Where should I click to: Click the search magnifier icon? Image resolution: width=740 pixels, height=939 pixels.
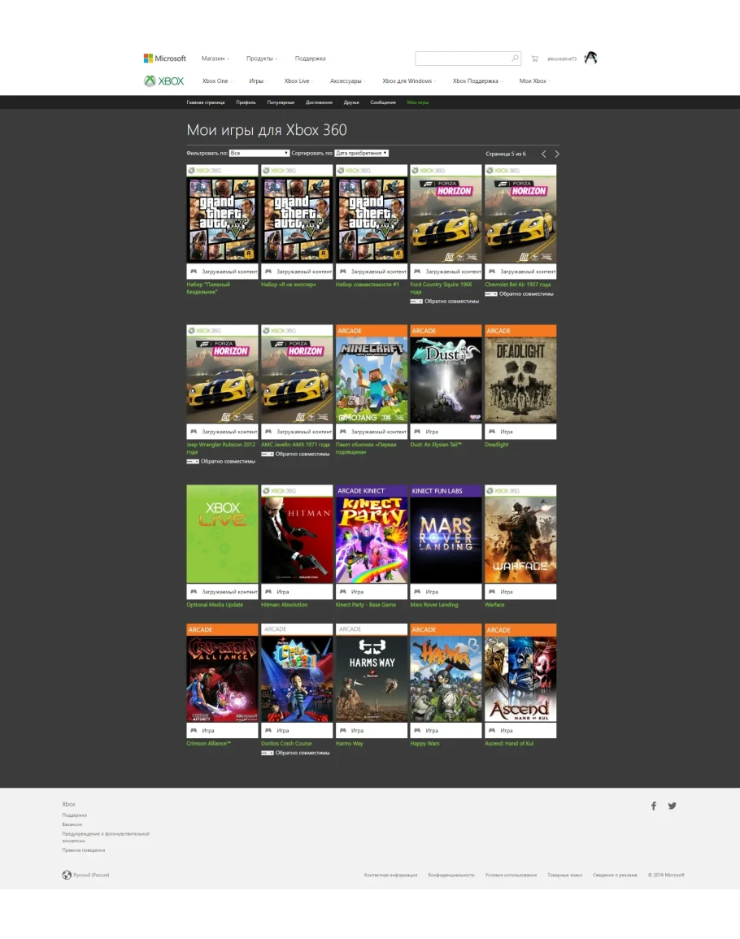tap(515, 59)
